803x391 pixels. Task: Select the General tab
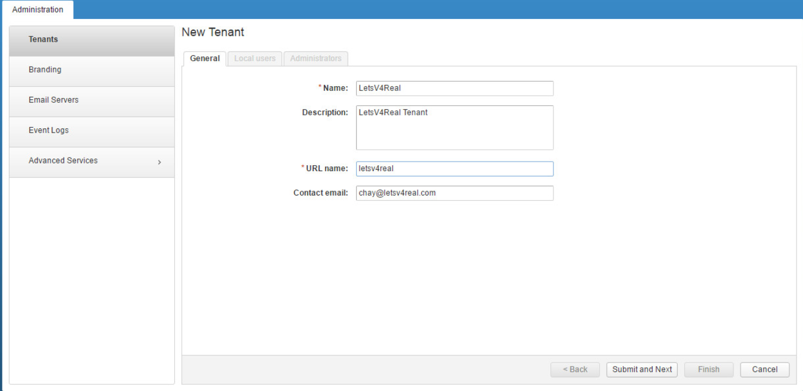coord(205,59)
